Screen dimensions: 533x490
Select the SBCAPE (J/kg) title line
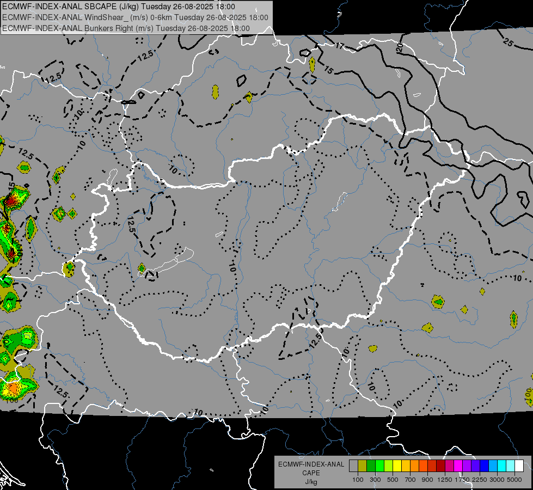pyautogui.click(x=118, y=7)
